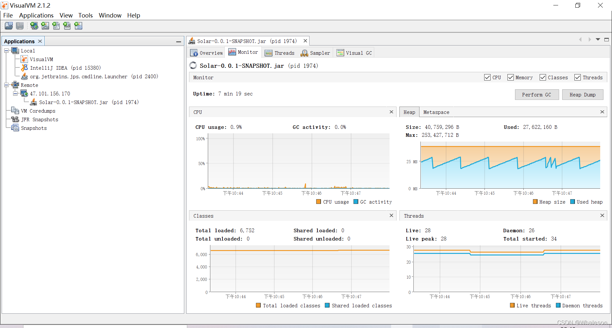Switch to the Sampler tab
Viewport: 612px width, 328px height.
pos(316,53)
